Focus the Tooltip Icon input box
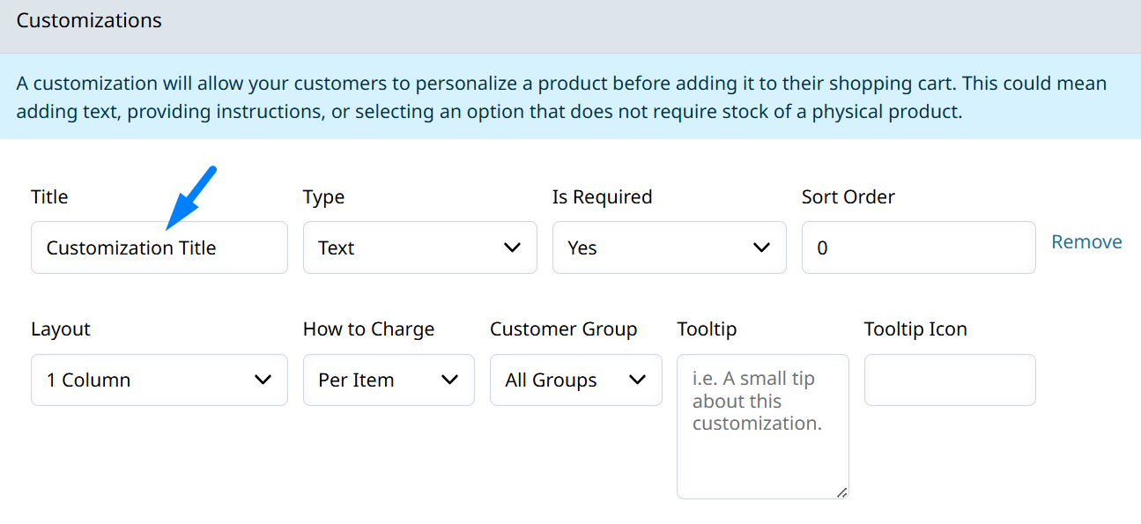The height and width of the screenshot is (524, 1141). [950, 380]
